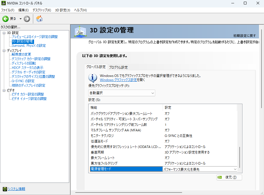Click the 機能 column header
264x195 pixels.
[x=126, y=108]
